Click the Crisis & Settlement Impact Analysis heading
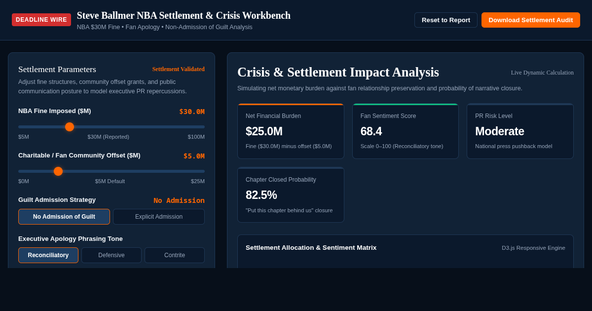 338,72
